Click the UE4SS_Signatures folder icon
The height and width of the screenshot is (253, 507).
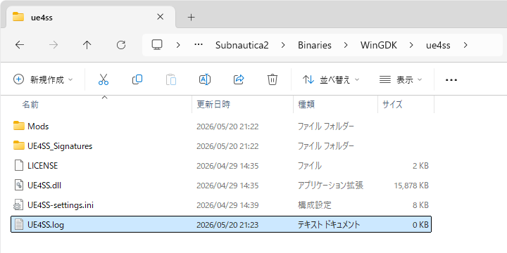point(19,146)
